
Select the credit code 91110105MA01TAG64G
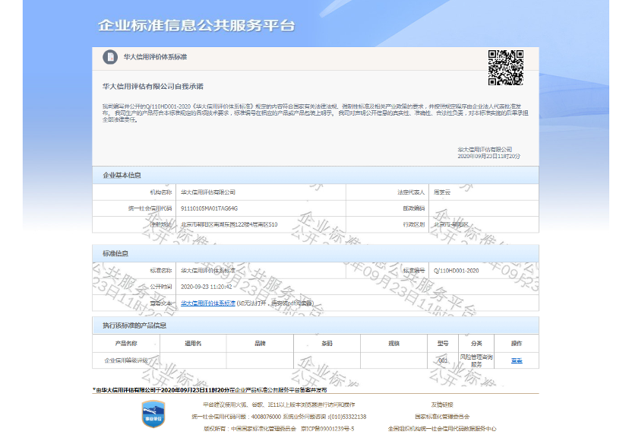[209, 208]
